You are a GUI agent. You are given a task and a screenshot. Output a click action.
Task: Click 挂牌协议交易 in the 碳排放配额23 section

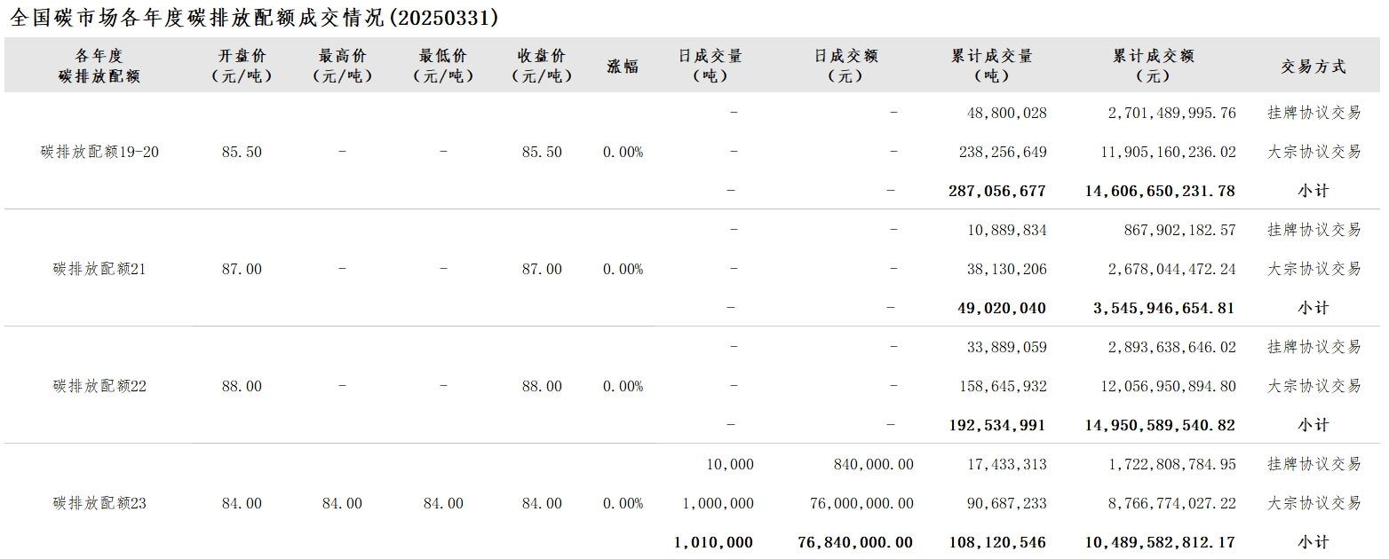(1314, 464)
